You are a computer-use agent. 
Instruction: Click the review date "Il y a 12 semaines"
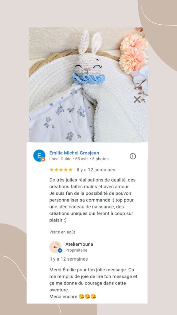click(96, 170)
